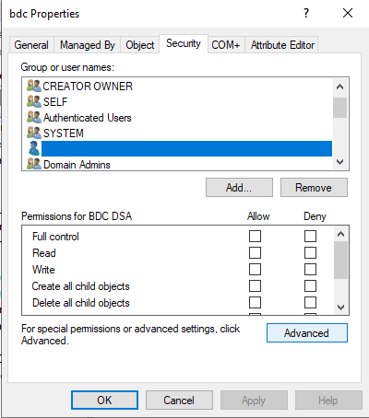Open the Managed By tab
Viewport: 369px width, 418px height.
click(88, 45)
